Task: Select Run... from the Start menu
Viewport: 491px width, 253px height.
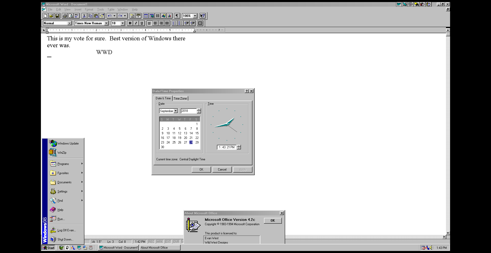Action: click(x=66, y=219)
